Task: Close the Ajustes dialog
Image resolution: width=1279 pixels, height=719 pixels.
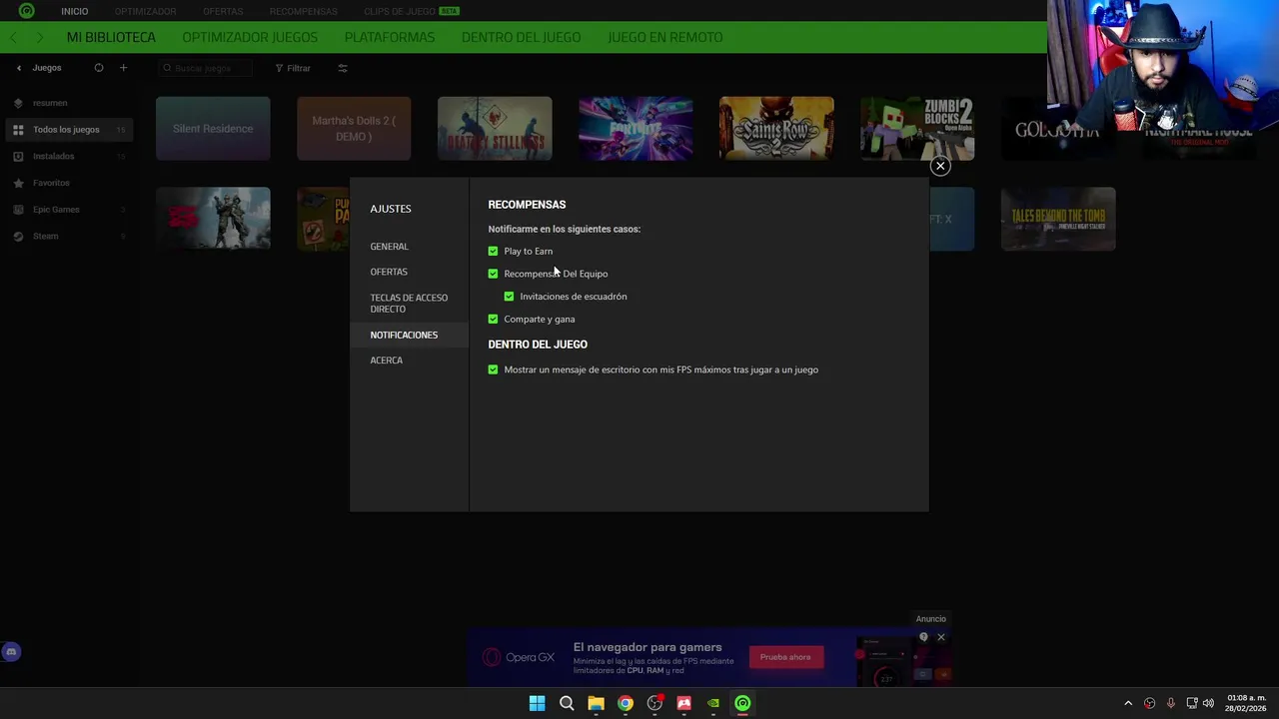Action: [940, 166]
